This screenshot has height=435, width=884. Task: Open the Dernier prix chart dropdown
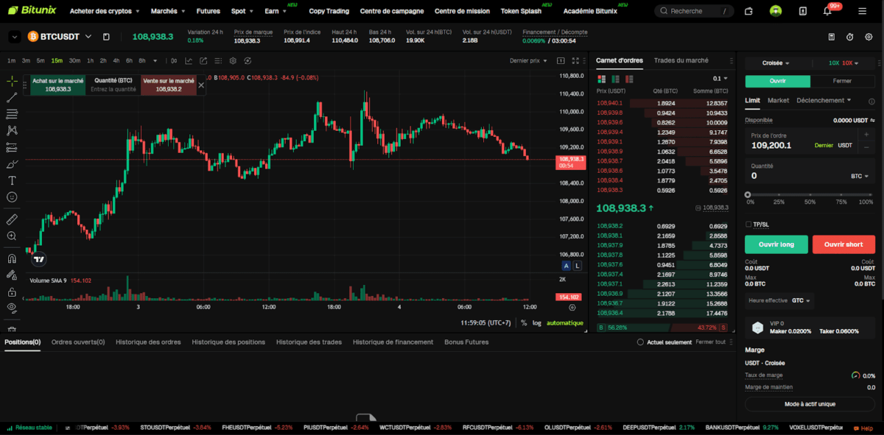point(528,61)
